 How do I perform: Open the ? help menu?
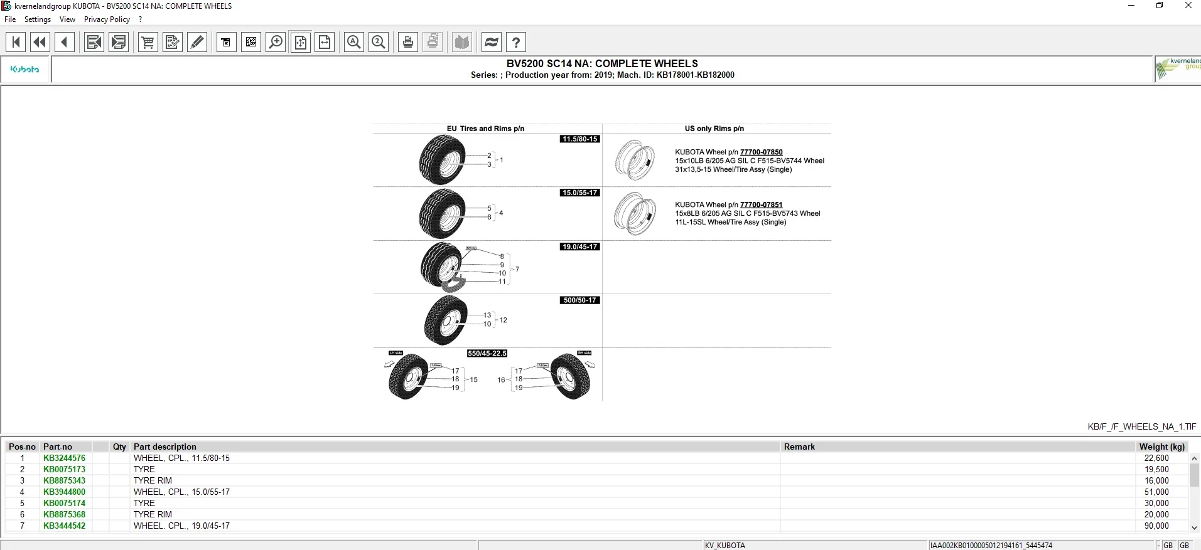[140, 19]
